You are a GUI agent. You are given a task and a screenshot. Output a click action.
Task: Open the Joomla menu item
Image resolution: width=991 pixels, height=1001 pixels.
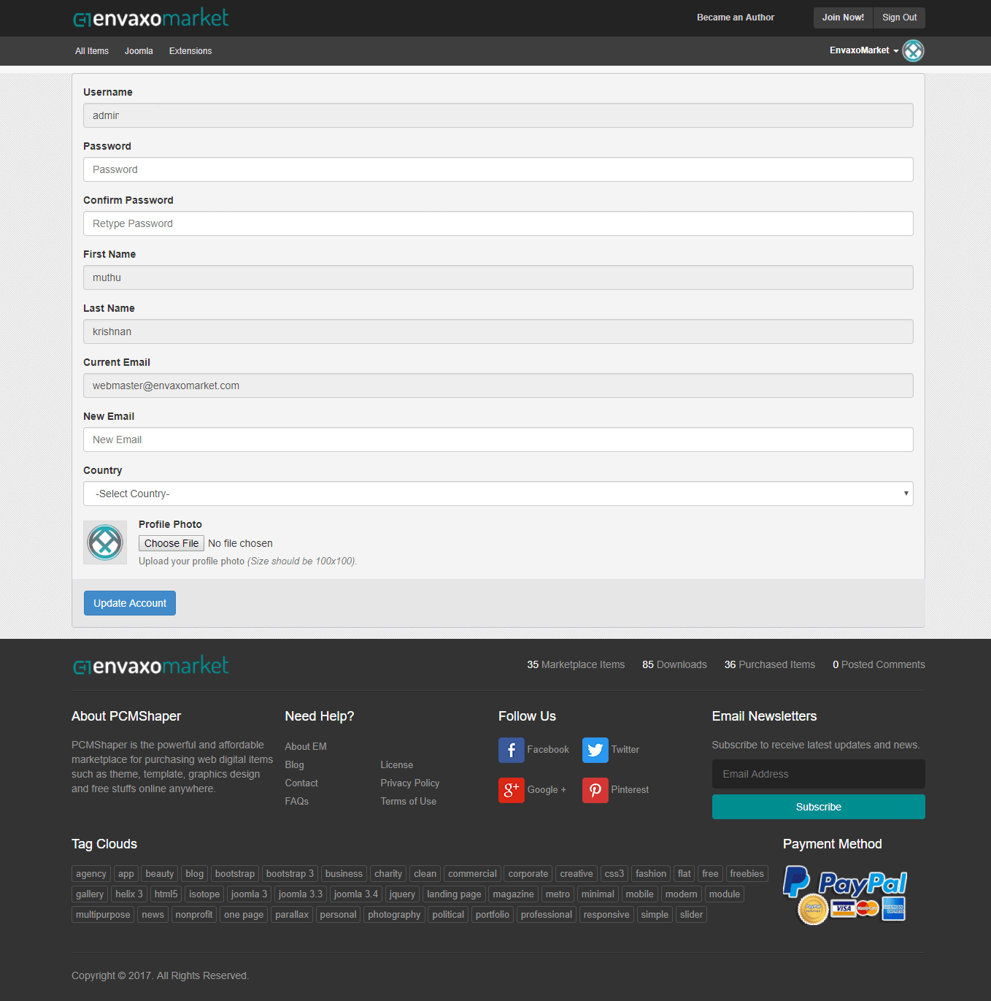[x=139, y=51]
